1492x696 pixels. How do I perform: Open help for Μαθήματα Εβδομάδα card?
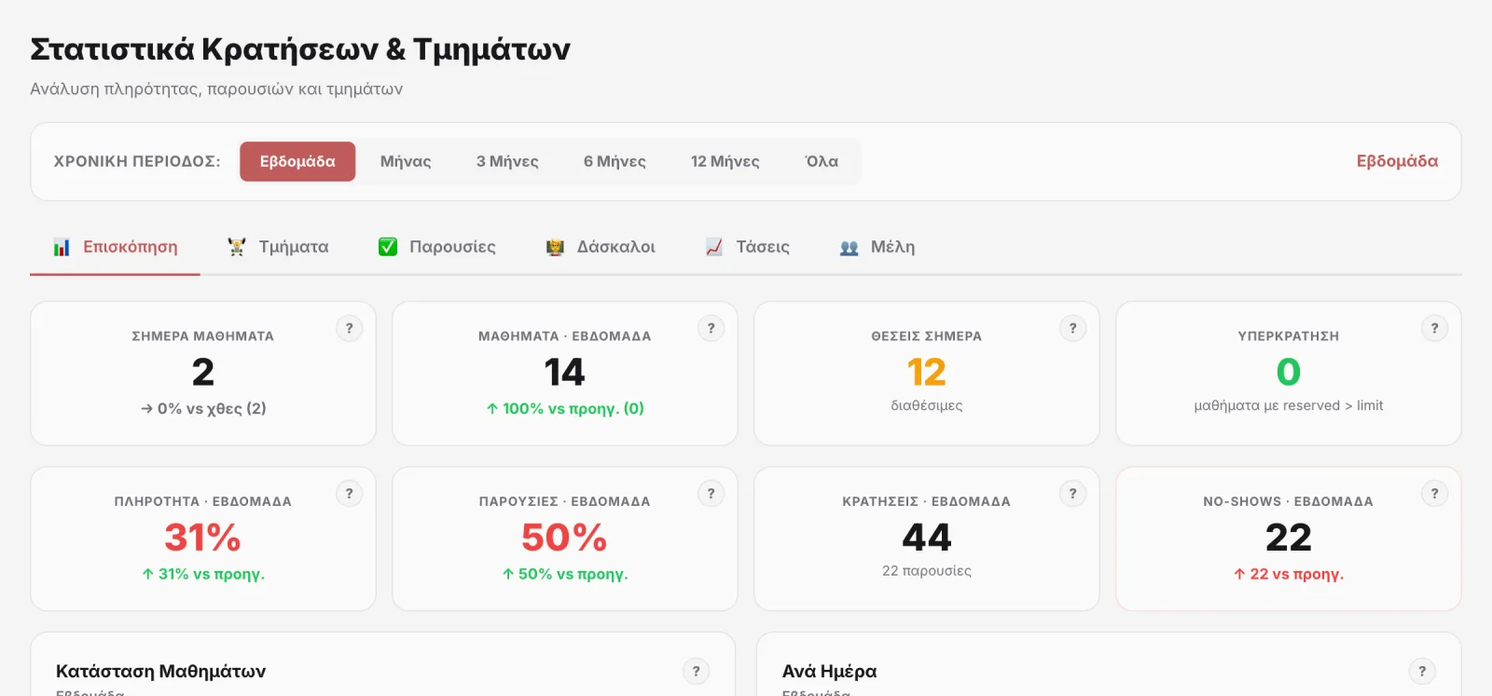click(x=711, y=328)
